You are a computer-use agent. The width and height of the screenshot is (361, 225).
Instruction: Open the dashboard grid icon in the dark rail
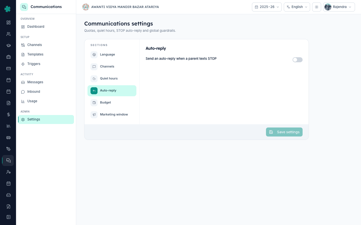[x=9, y=22]
